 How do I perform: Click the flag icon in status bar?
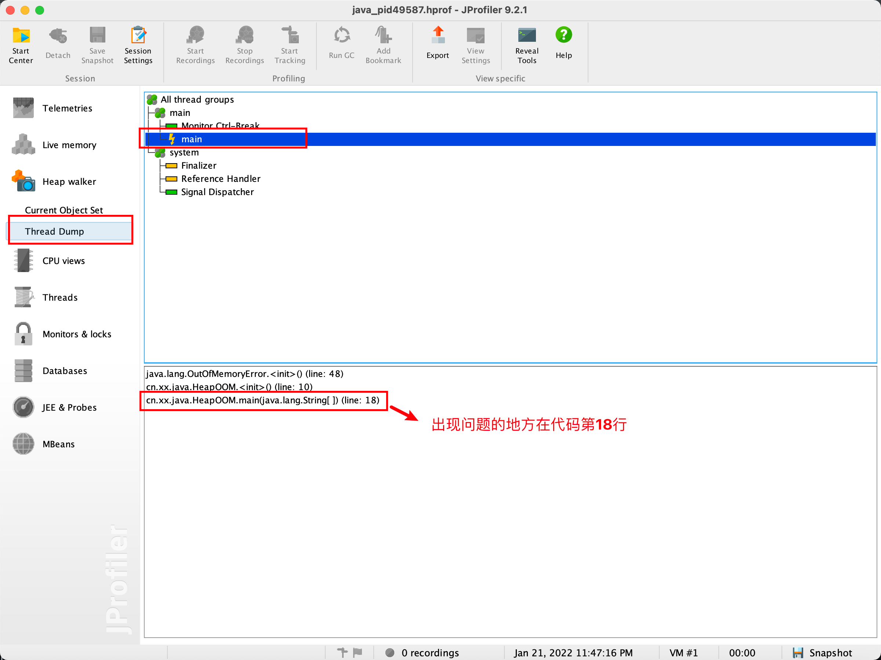coord(357,652)
